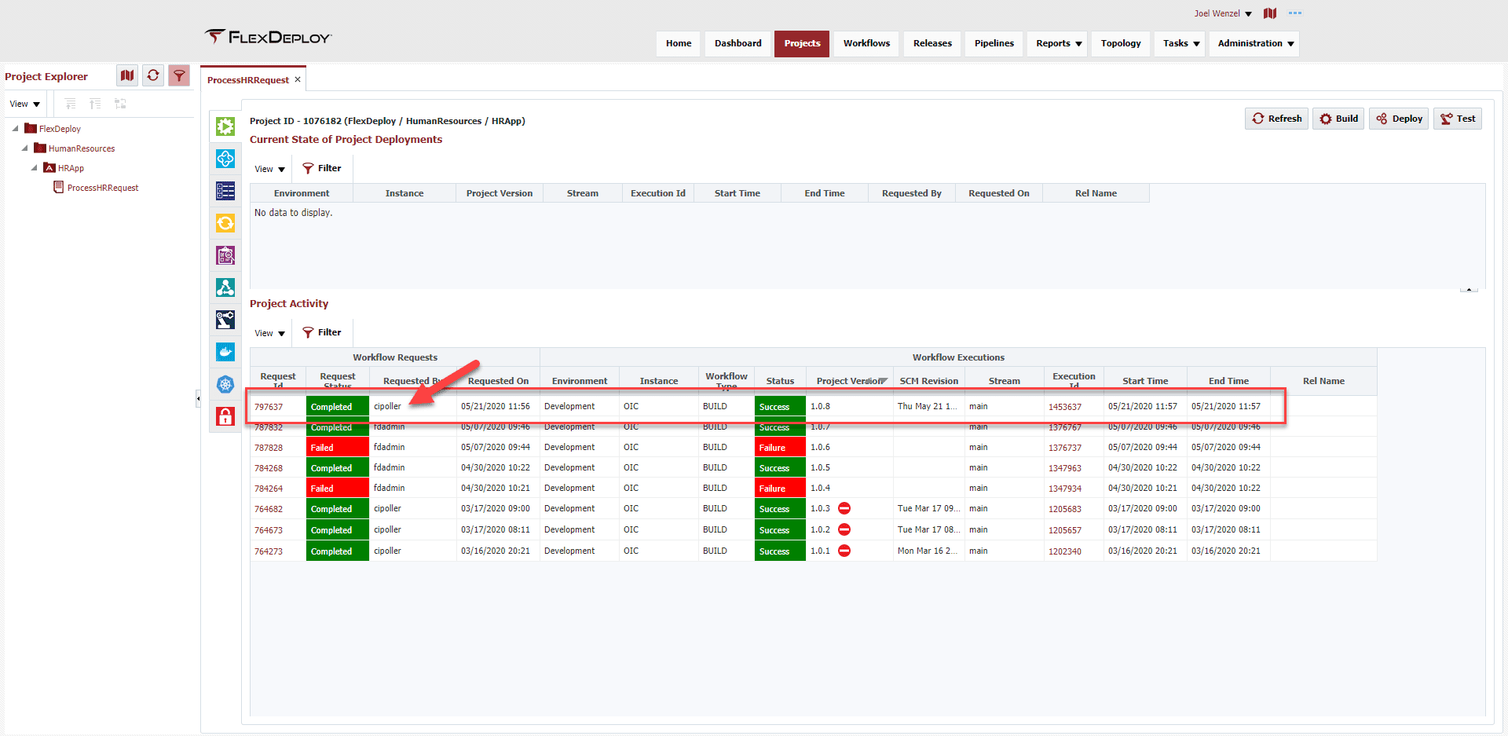
Task: Open the Projects menu
Action: tap(802, 43)
